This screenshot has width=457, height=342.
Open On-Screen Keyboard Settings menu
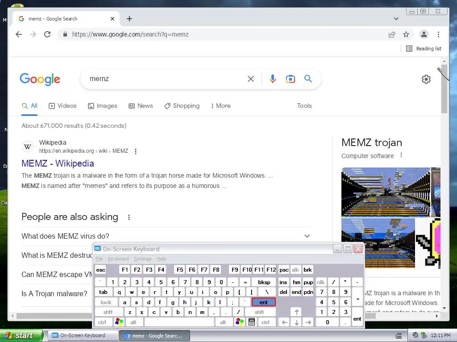(142, 259)
